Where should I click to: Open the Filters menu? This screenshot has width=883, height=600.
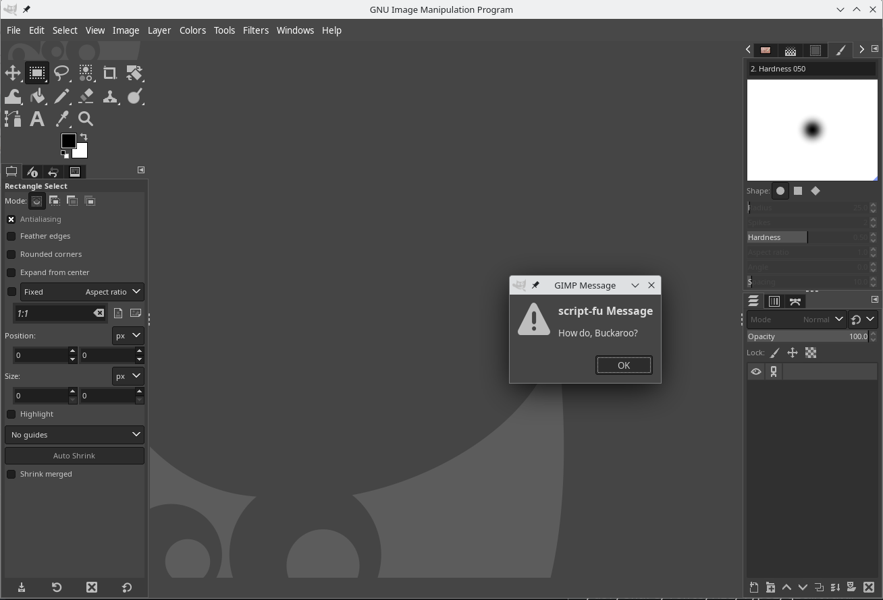pos(255,30)
